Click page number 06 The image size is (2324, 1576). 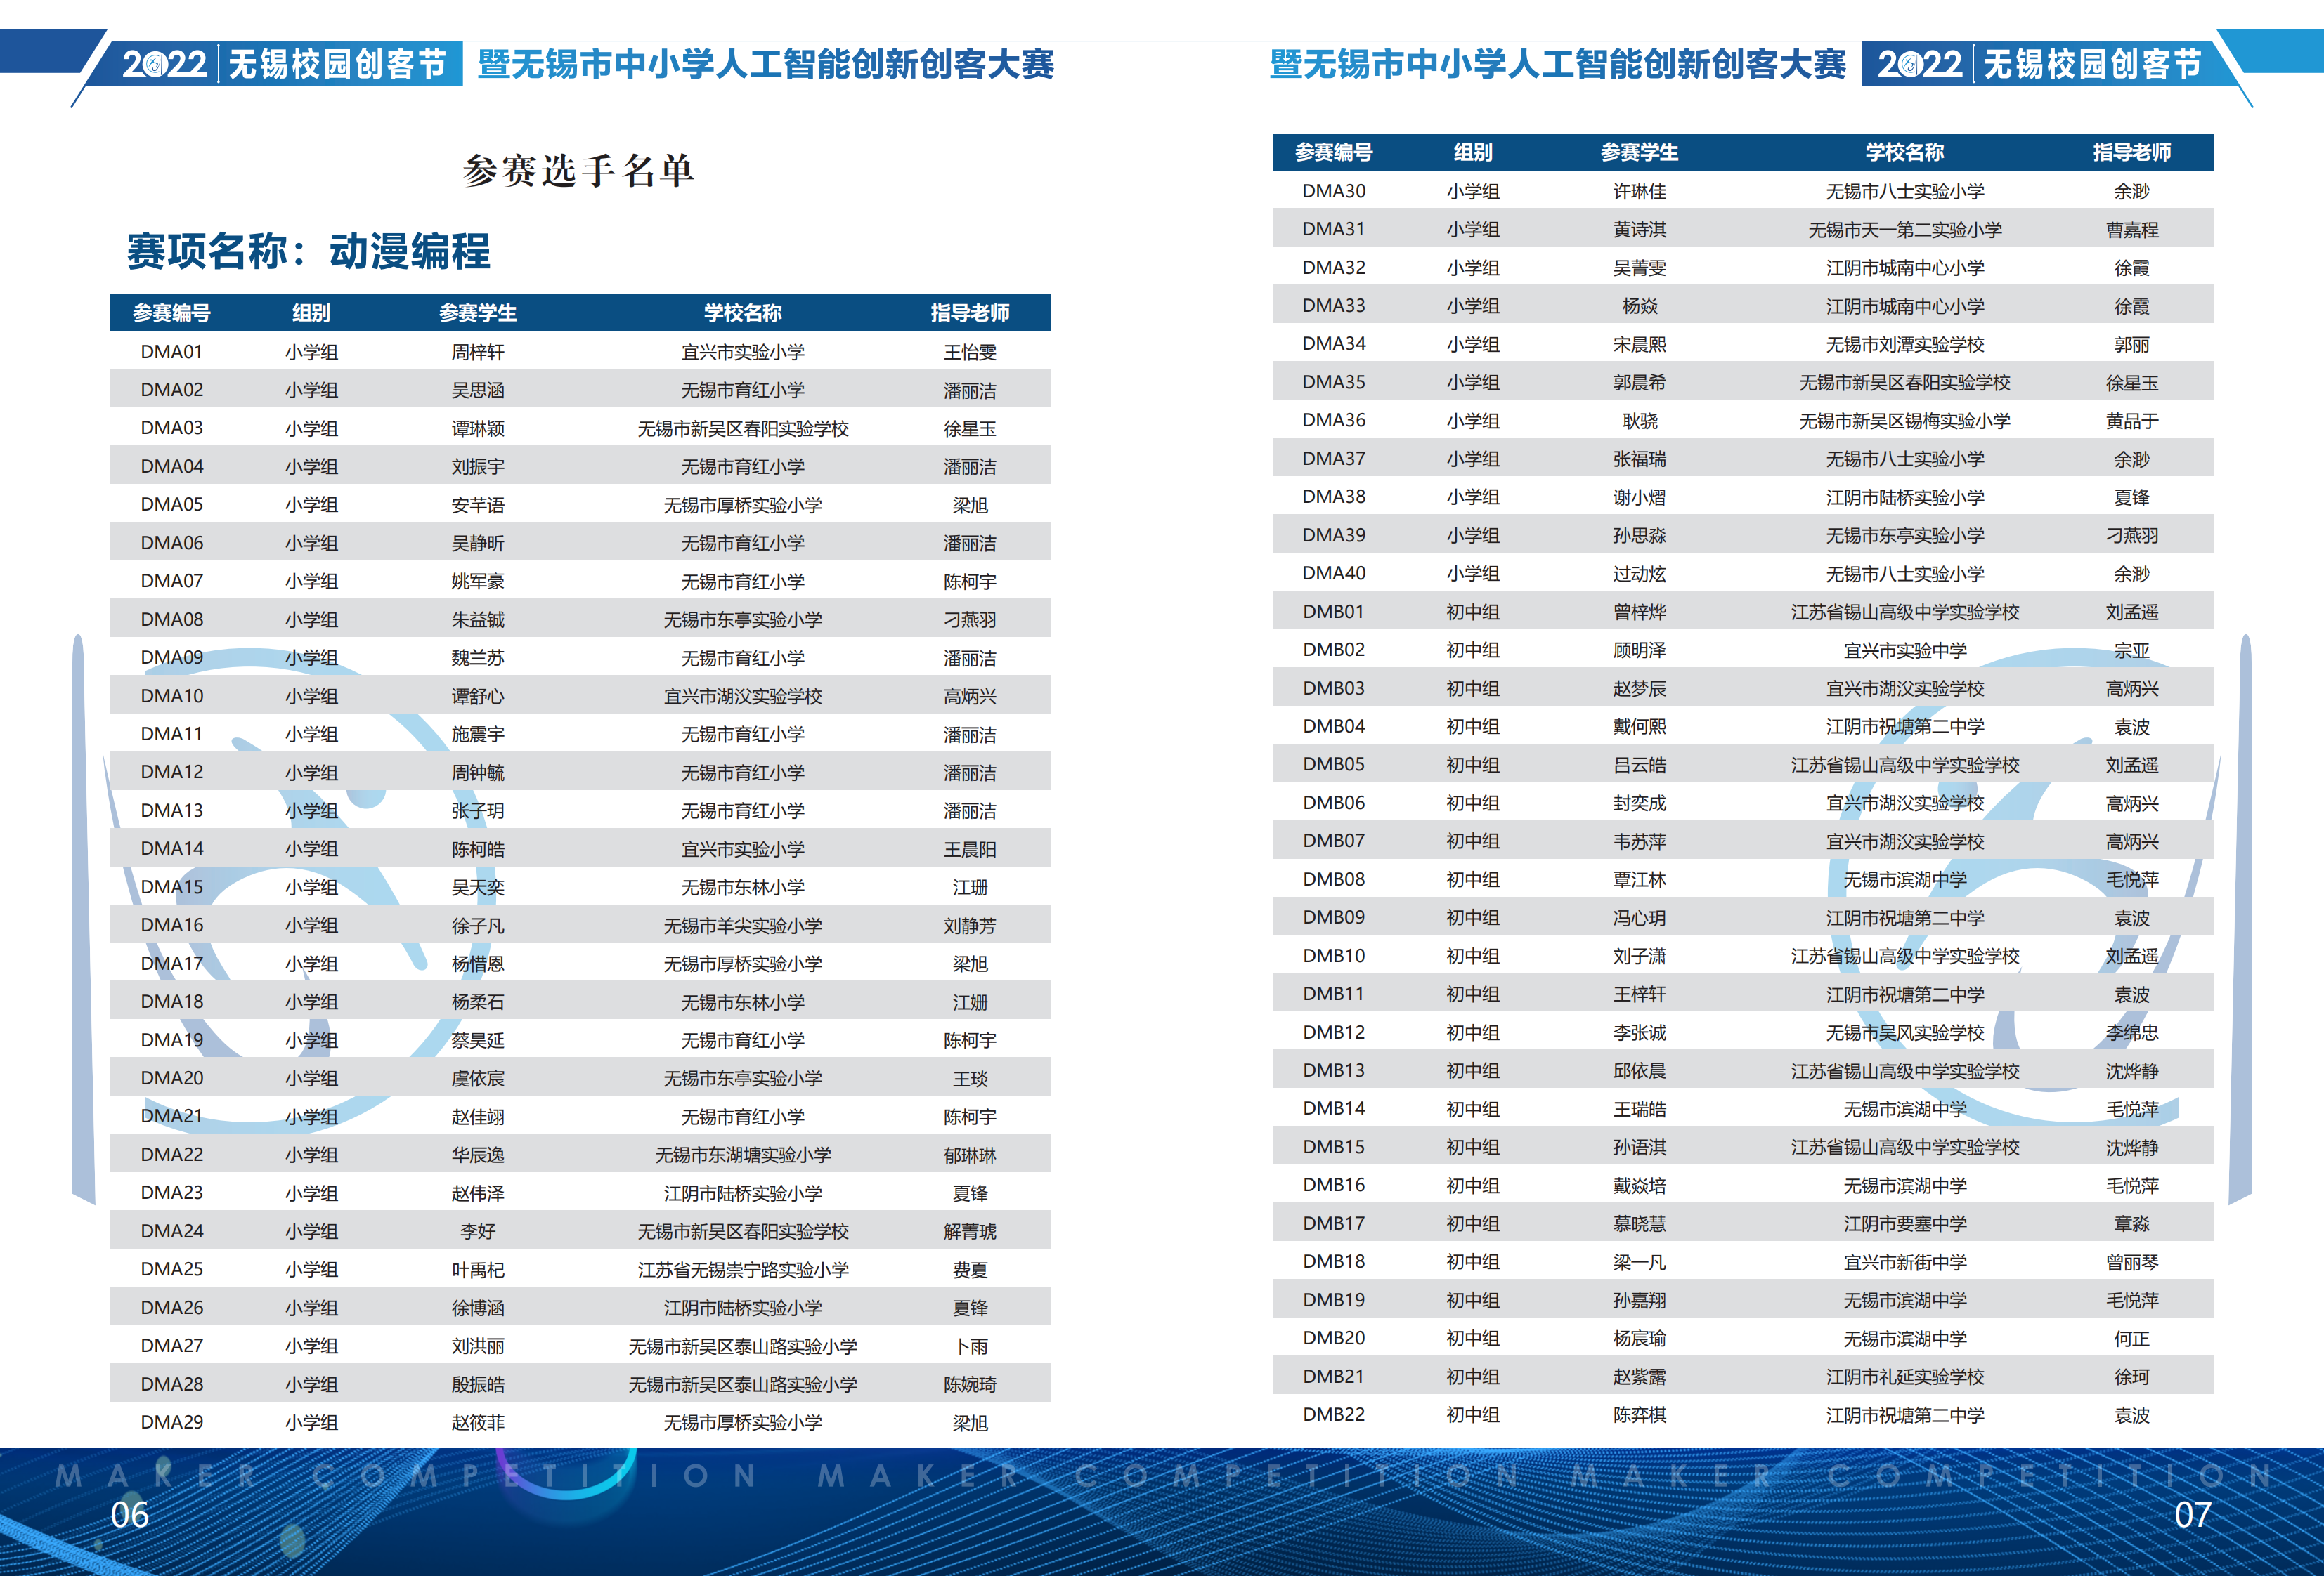129,1515
